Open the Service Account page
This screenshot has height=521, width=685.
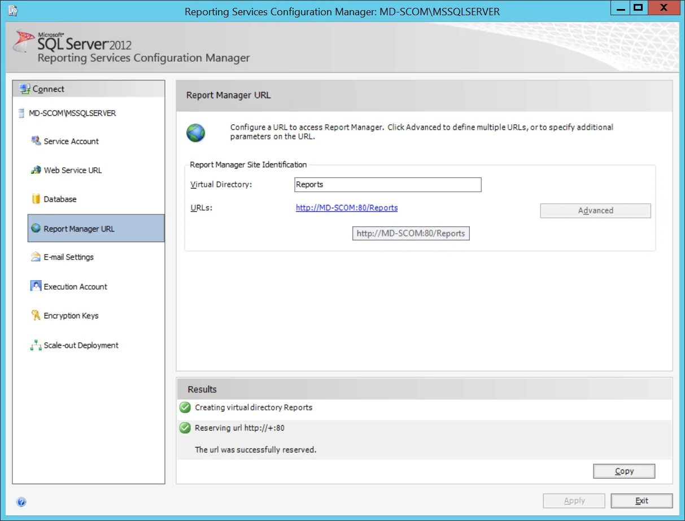point(71,141)
